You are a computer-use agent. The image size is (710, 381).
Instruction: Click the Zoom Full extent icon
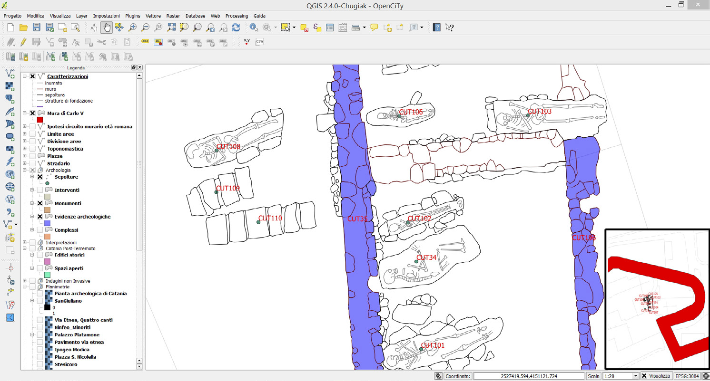click(x=171, y=28)
